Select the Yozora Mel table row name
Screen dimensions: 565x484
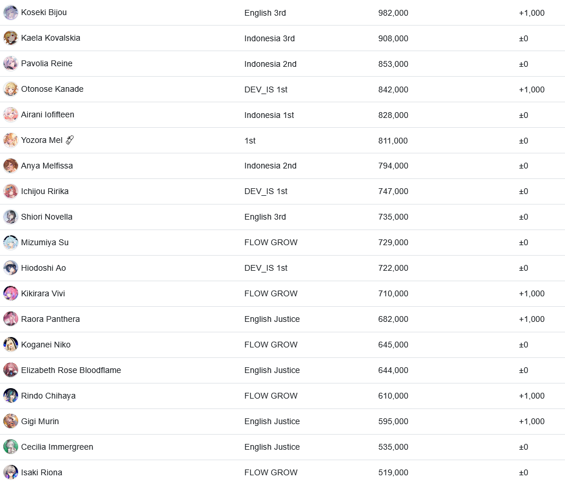42,141
